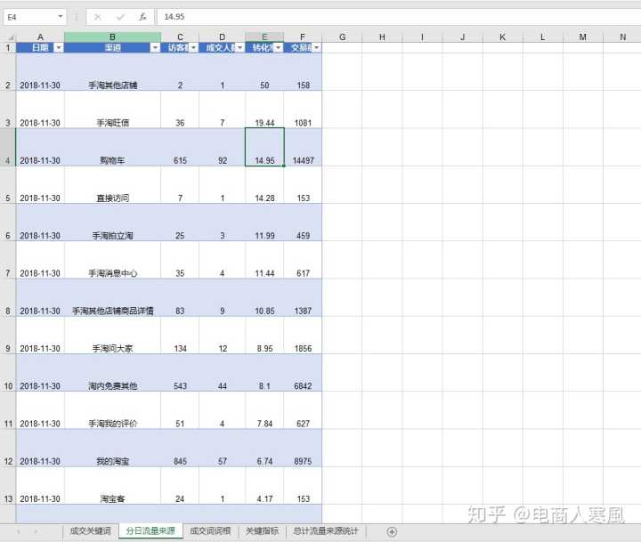Image resolution: width=641 pixels, height=542 pixels.
Task: Switch to the 关键指标 sheet tab
Action: coord(262,531)
